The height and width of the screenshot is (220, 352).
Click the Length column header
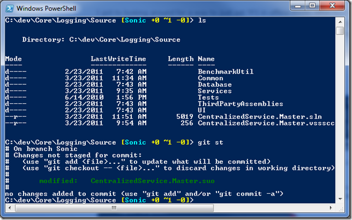click(x=181, y=59)
